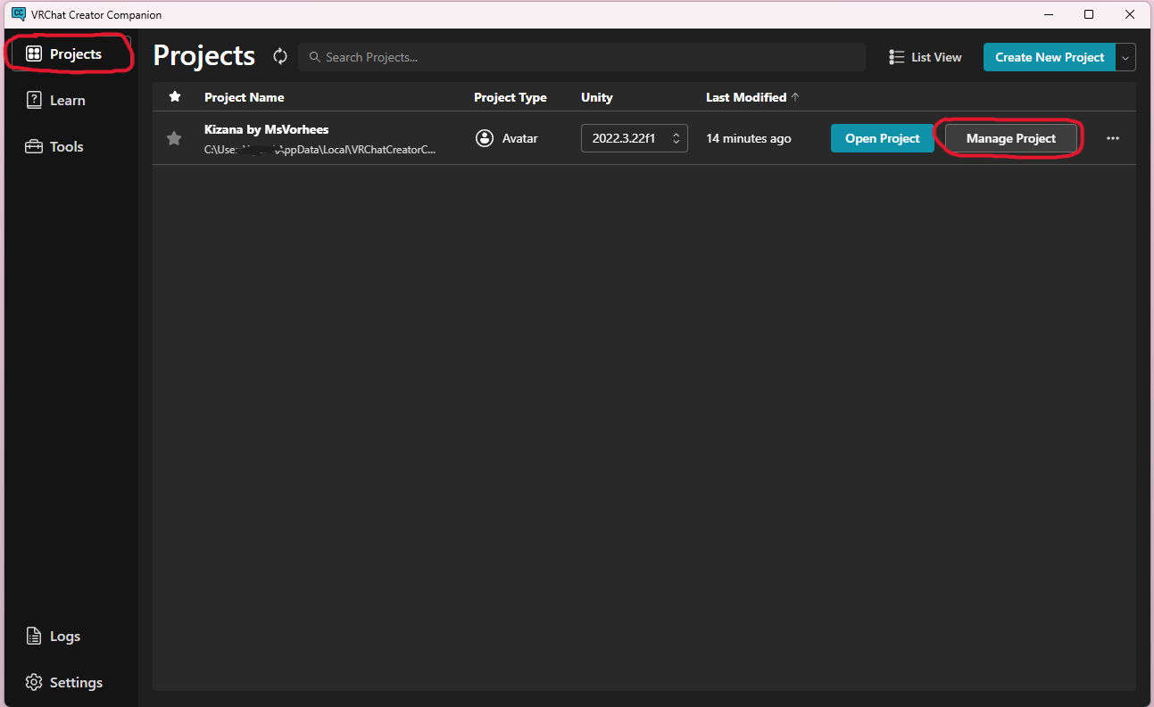Focus the Search Projects field
The image size is (1154, 707).
pyautogui.click(x=582, y=57)
